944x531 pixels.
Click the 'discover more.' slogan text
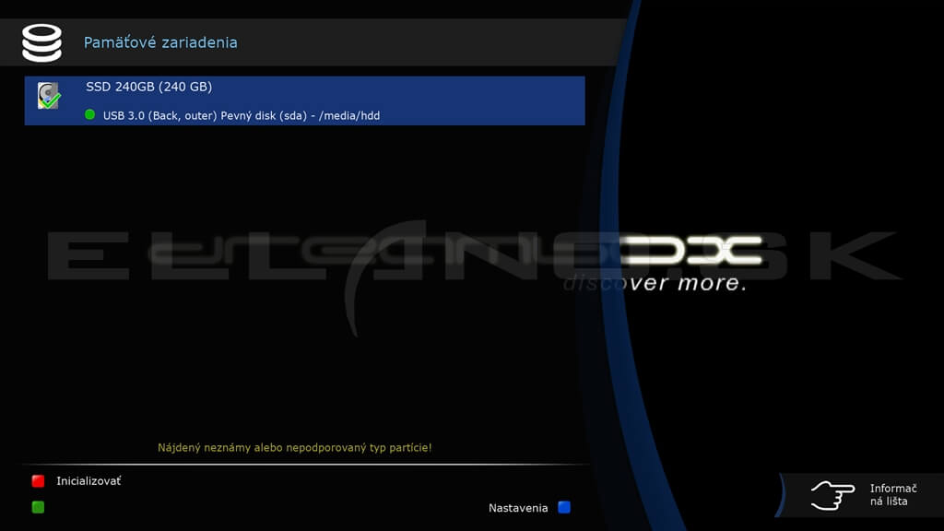(655, 283)
